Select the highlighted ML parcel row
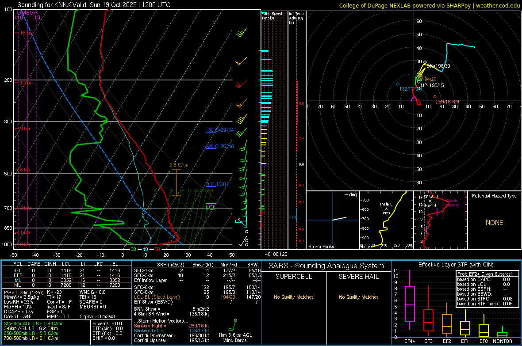 coord(67,280)
